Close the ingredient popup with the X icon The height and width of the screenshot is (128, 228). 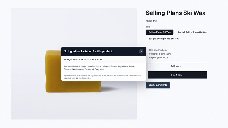point(141,51)
